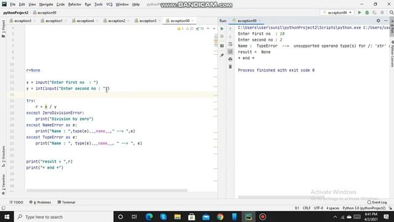This screenshot has height=222, width=394.
Task: Click the down-the-stack-trace arrow
Action: pos(230,37)
